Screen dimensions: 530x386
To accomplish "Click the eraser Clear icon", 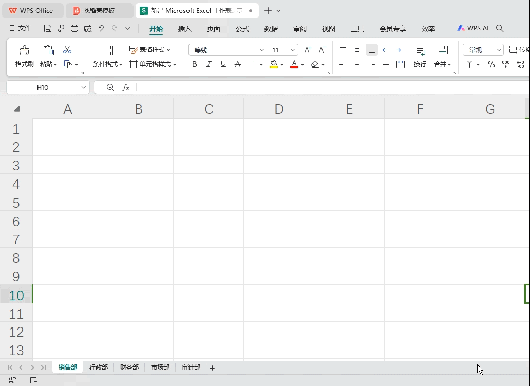I will coord(315,64).
